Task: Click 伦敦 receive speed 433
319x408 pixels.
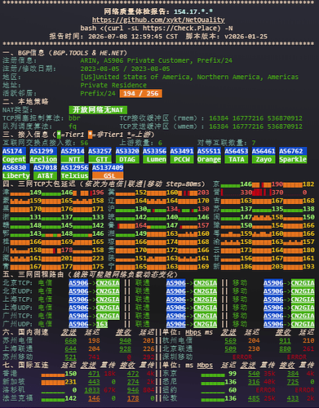Action: (x=293, y=398)
